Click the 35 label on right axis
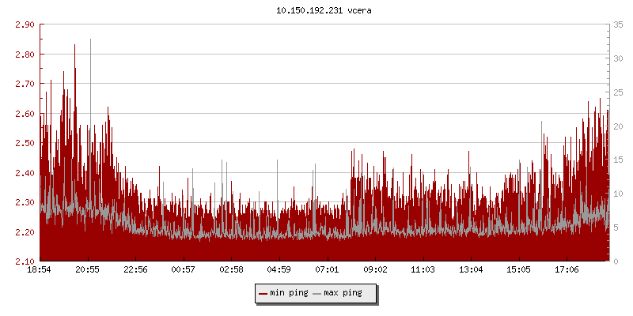The image size is (633, 316). (x=620, y=24)
